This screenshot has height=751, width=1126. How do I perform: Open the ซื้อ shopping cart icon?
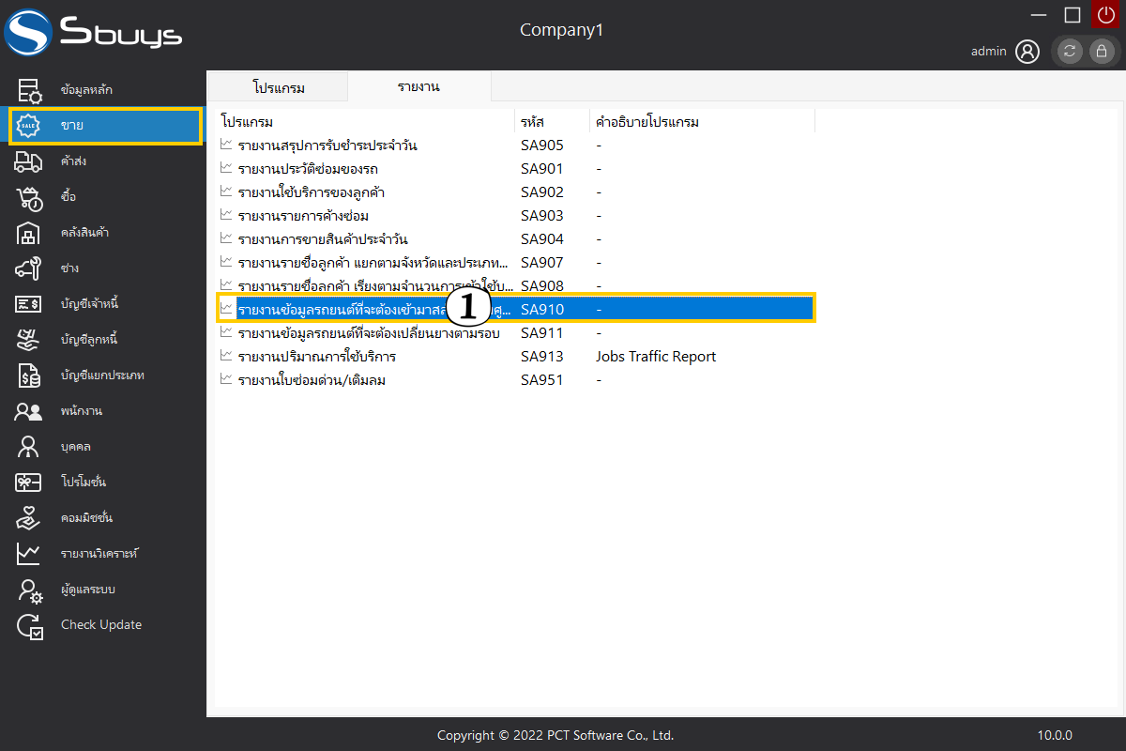coord(29,197)
